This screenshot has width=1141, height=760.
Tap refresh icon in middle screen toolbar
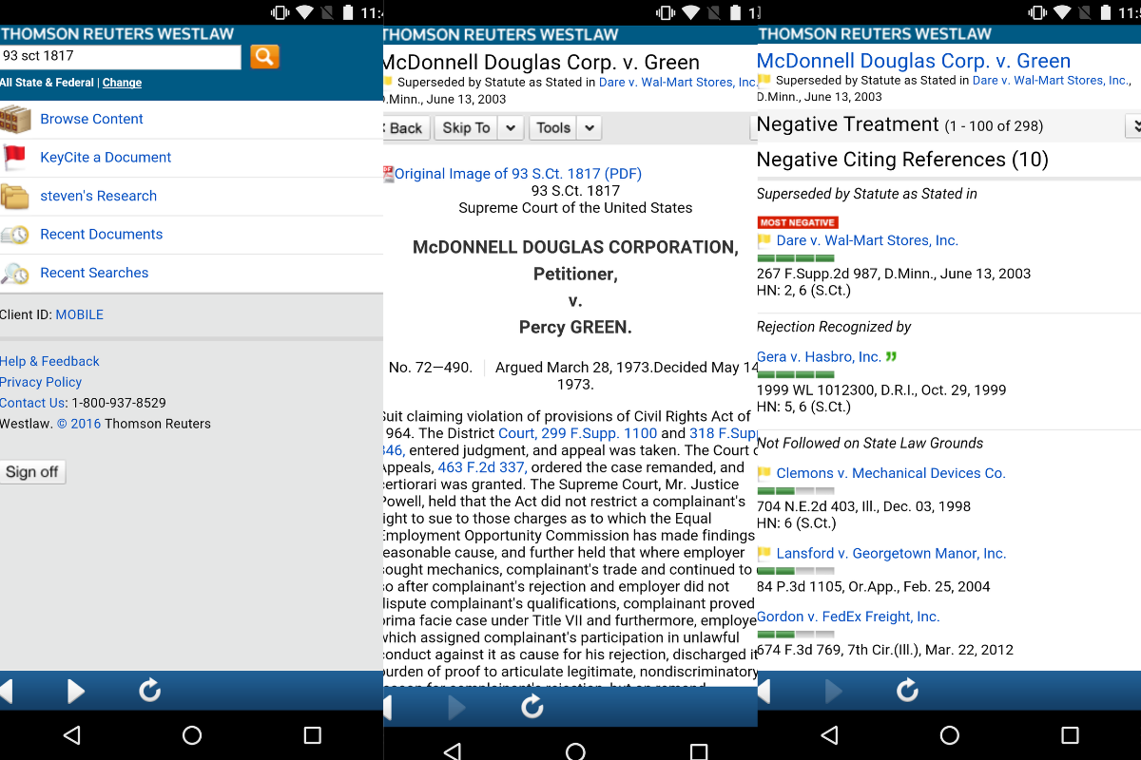(x=532, y=706)
